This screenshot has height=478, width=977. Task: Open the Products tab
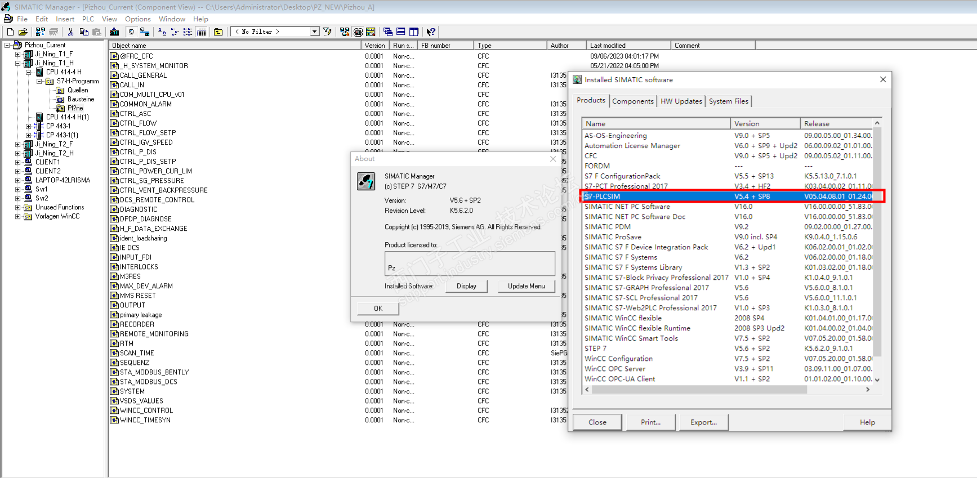pos(591,100)
